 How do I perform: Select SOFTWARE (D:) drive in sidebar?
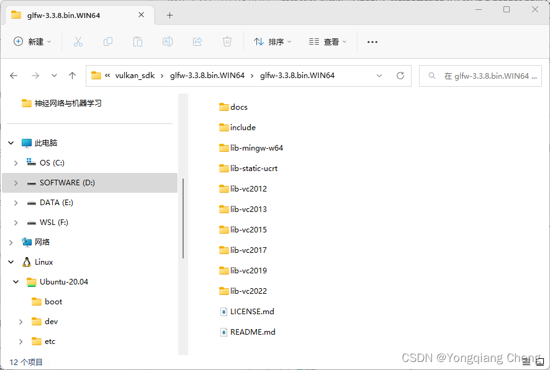click(90, 183)
